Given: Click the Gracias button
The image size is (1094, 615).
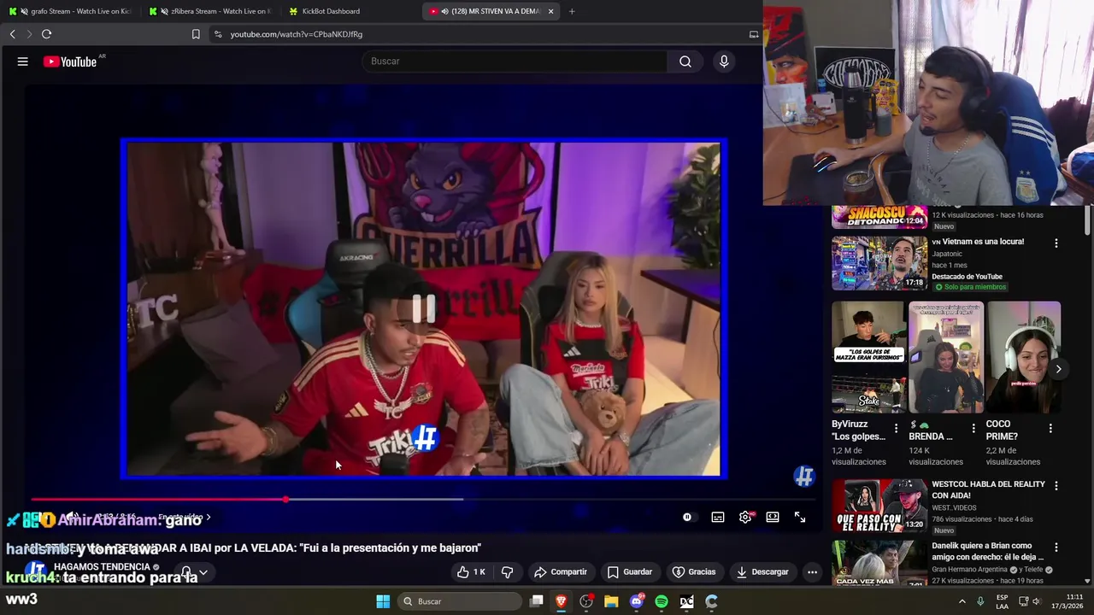Looking at the screenshot, I should (694, 571).
